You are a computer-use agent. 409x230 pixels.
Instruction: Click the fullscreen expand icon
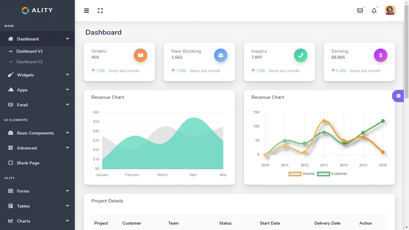100,11
